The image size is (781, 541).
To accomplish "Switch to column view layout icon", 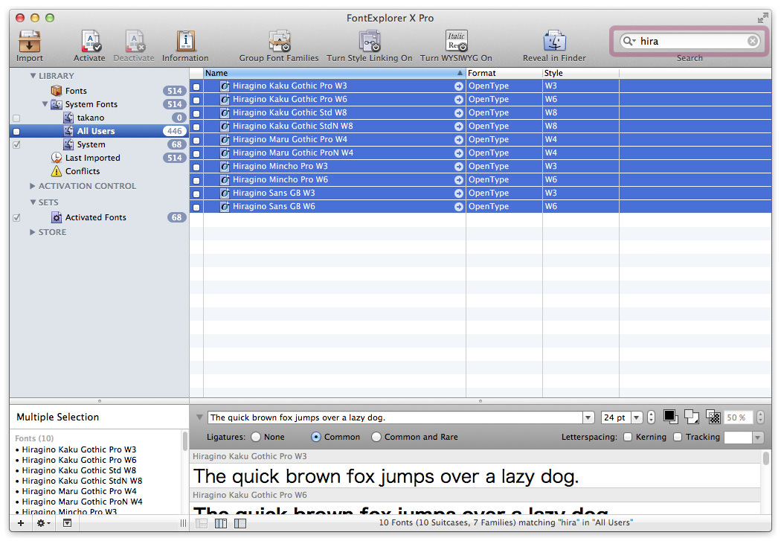I will 221,523.
